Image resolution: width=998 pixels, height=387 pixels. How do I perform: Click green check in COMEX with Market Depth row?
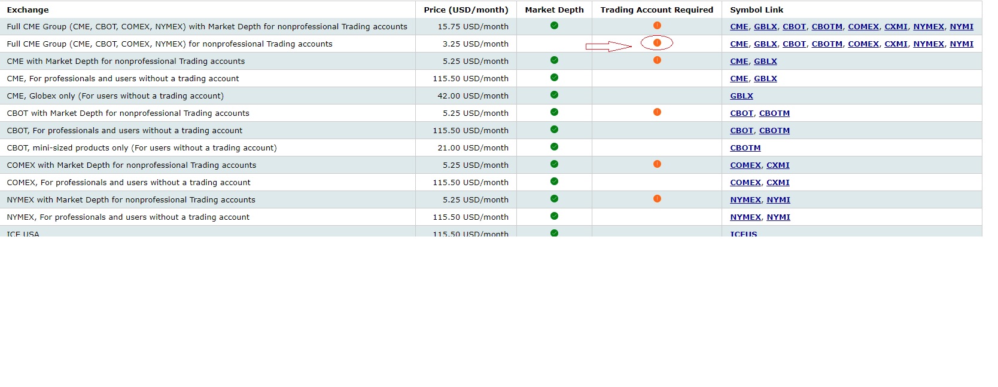pos(554,164)
